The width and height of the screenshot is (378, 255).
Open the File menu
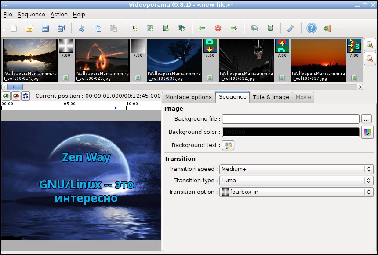8,15
